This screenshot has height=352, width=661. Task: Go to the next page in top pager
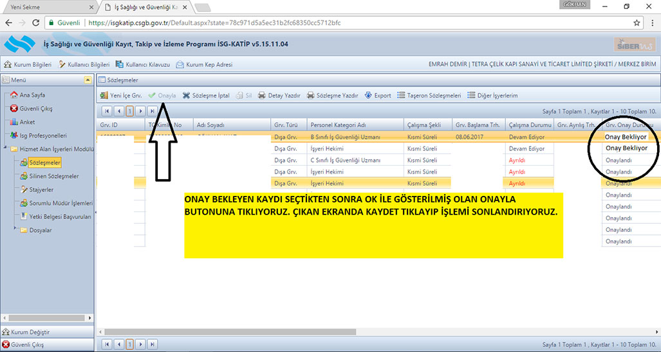(140, 110)
